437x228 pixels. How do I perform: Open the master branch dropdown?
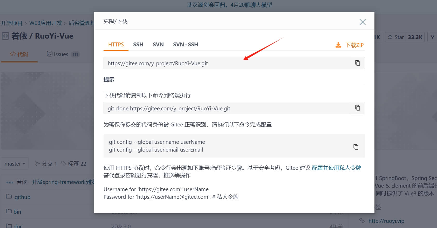(x=15, y=163)
